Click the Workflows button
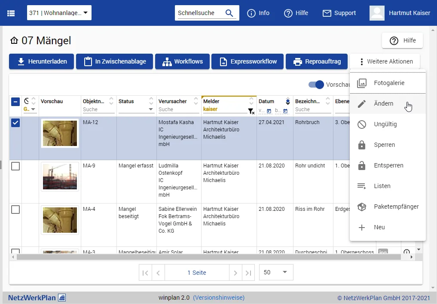This screenshot has width=437, height=304. pyautogui.click(x=182, y=61)
